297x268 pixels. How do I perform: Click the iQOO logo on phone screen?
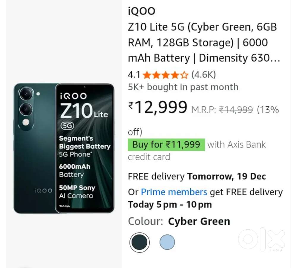73,96
